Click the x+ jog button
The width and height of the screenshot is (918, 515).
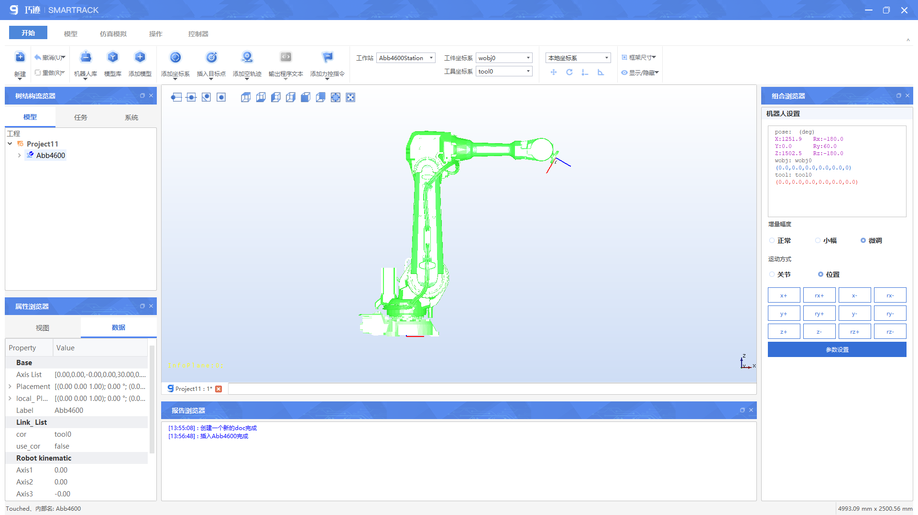784,295
